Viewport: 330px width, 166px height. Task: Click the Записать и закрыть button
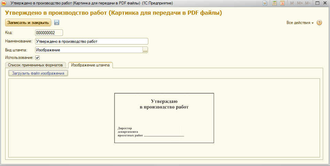tap(28, 23)
